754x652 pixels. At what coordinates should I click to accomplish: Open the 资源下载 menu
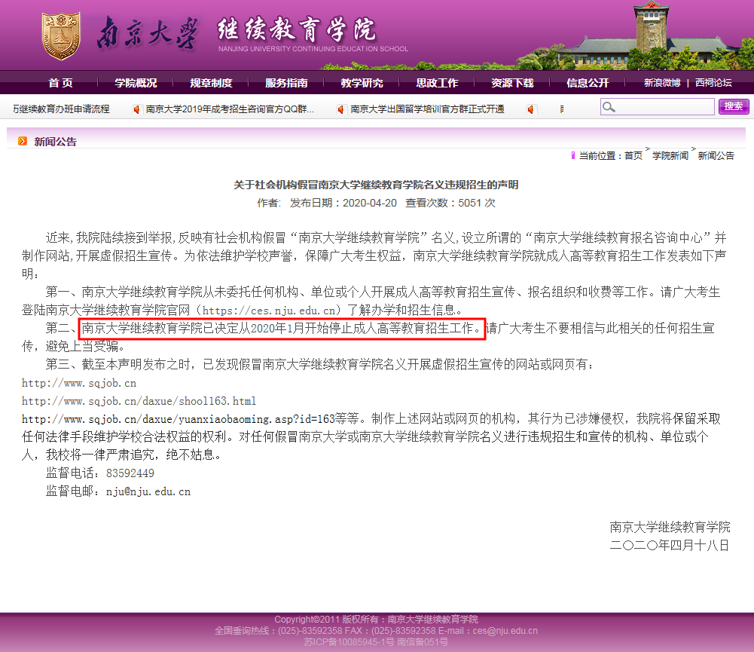[x=512, y=83]
